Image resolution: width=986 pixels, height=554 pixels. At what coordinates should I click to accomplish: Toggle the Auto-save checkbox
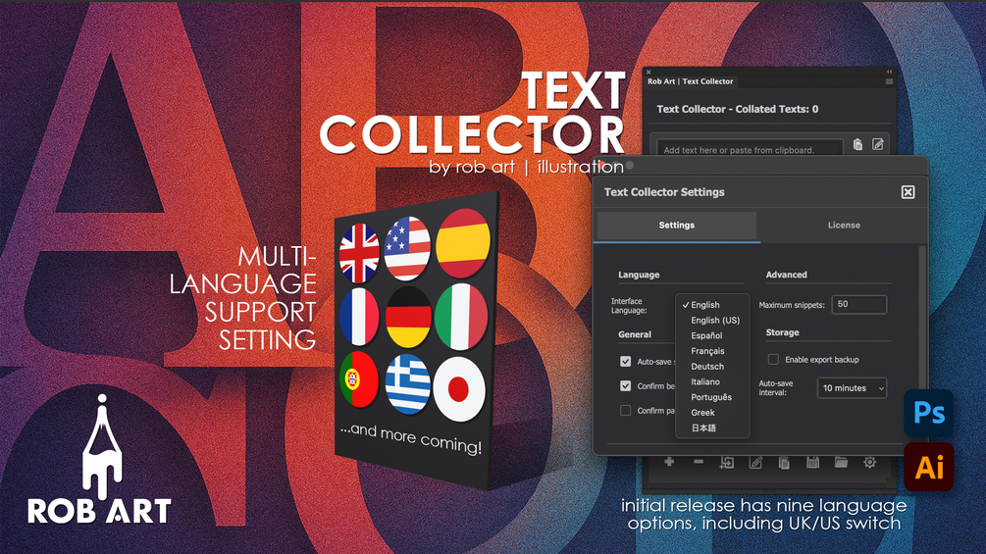tap(625, 361)
